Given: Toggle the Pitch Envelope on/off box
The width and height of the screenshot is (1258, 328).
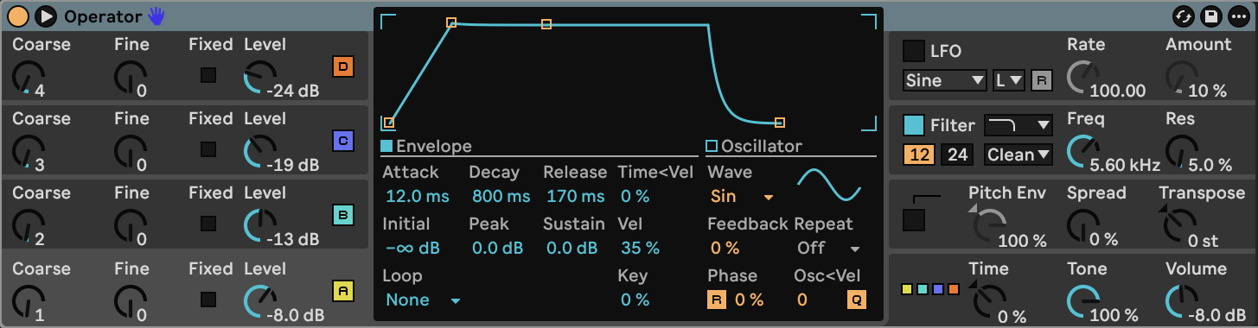Looking at the screenshot, I should (x=913, y=220).
